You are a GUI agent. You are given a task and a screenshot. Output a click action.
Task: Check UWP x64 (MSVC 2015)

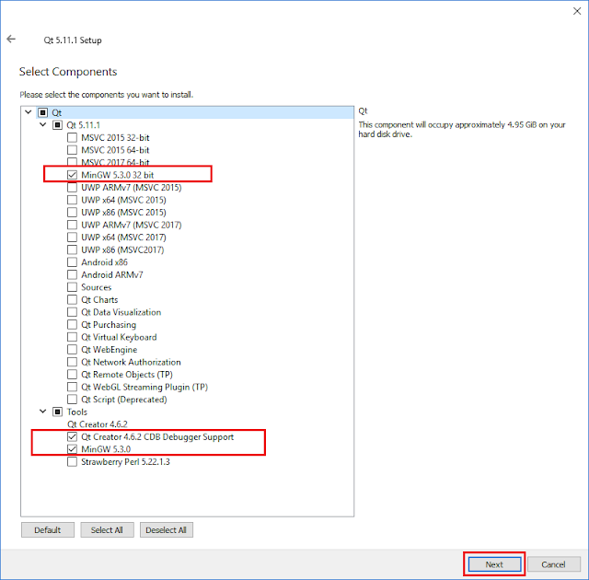(72, 200)
